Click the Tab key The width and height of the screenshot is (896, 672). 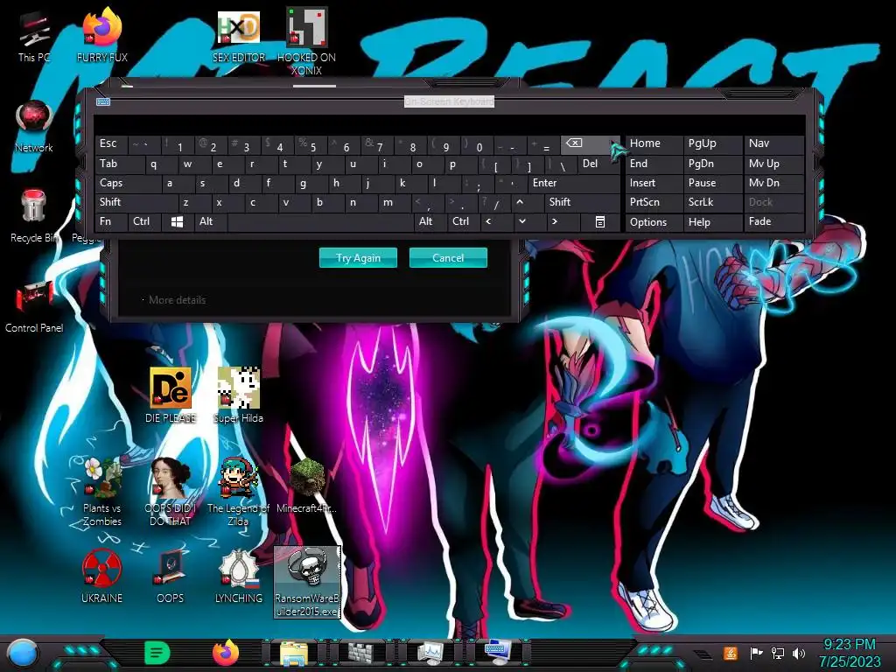[x=120, y=164]
